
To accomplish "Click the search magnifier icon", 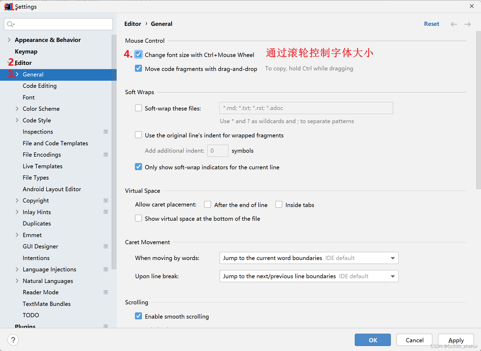I will [x=11, y=24].
